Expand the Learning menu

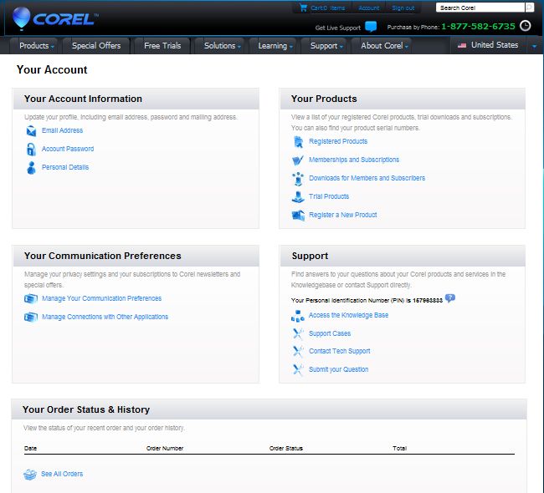coord(275,46)
